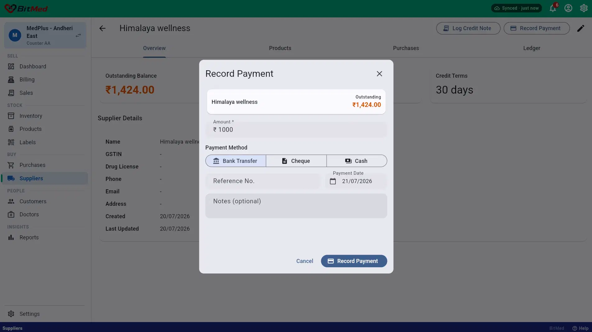Viewport: 592px width, 332px height.
Task: Click the ₹1,424.00 outstanding balance on the page
Action: [x=130, y=90]
